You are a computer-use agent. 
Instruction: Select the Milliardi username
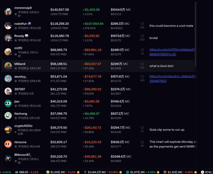point(20,64)
